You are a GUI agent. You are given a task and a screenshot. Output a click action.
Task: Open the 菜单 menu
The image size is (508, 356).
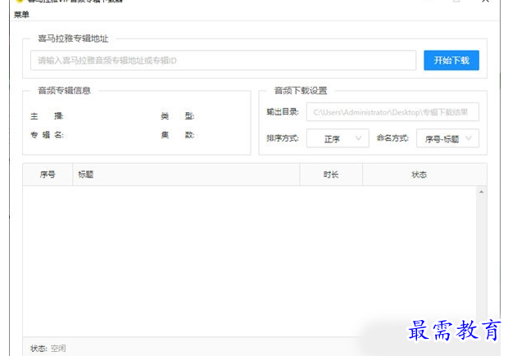tap(21, 15)
